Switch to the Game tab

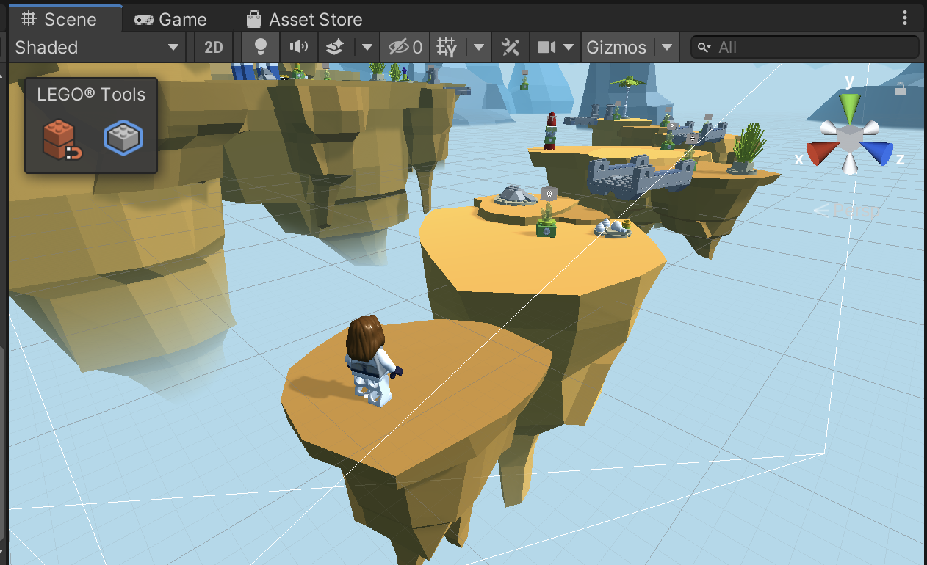pos(170,19)
